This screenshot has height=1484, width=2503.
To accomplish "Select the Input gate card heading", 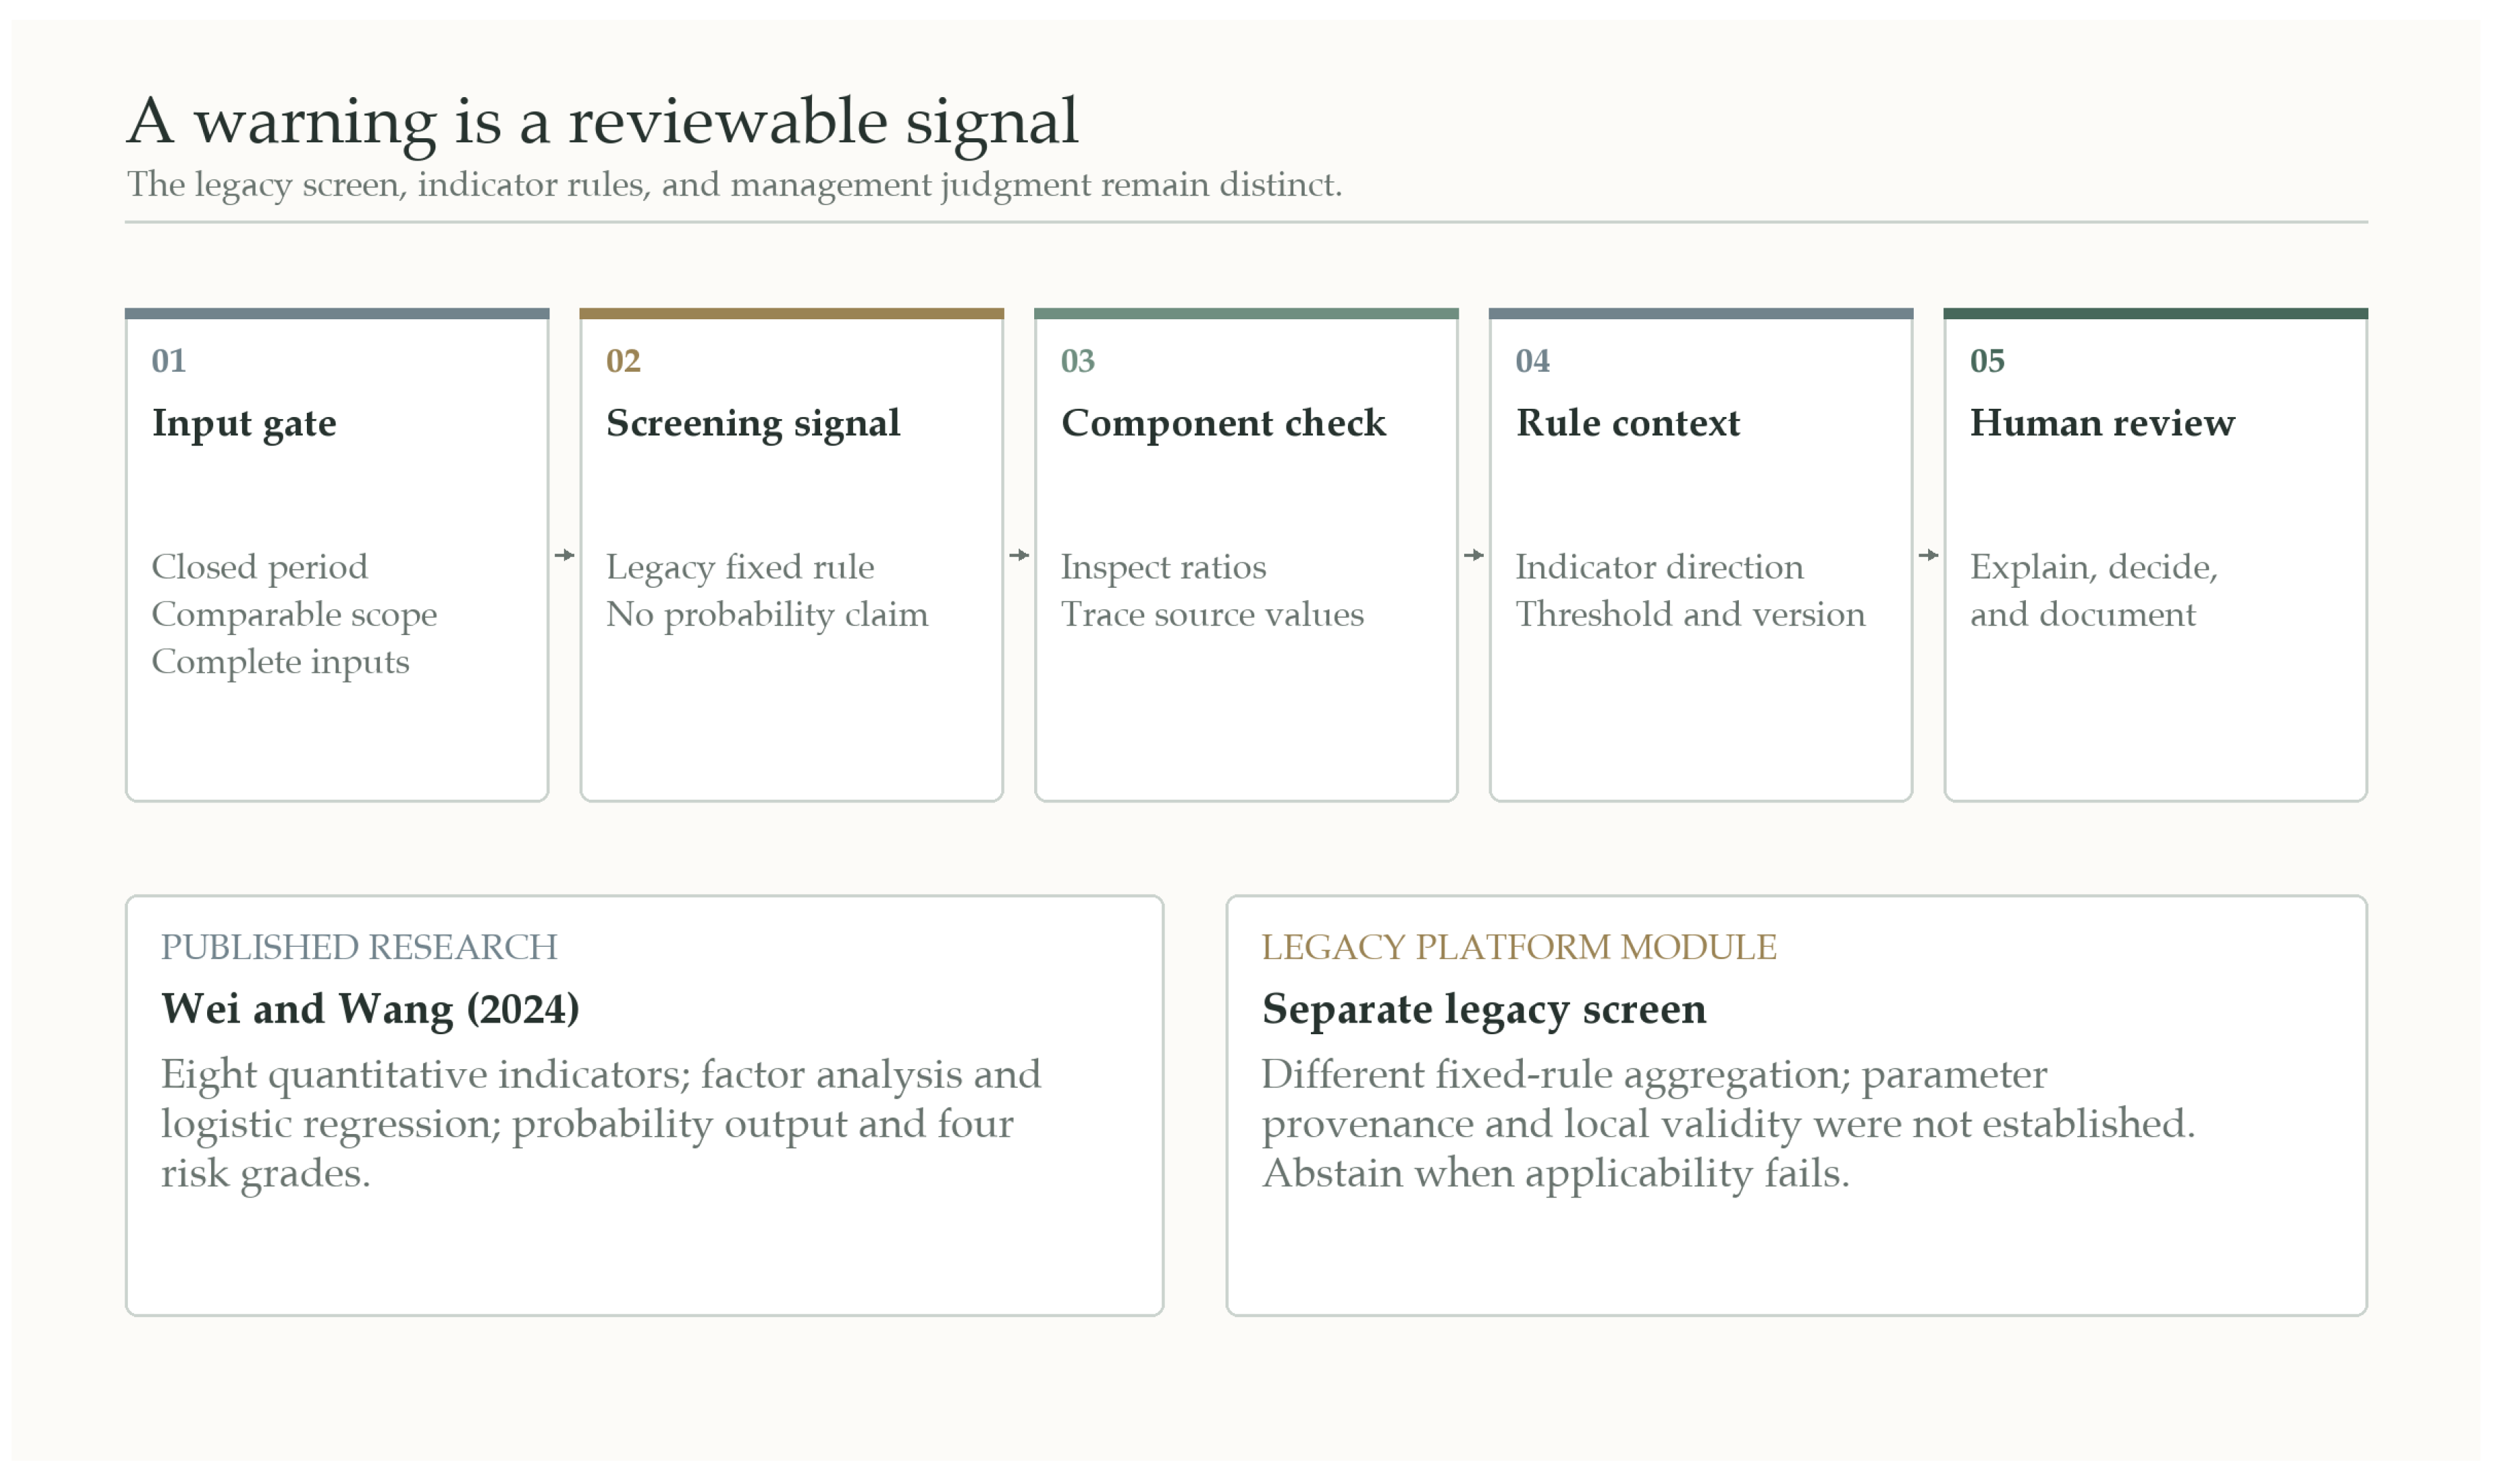I will 244,424.
